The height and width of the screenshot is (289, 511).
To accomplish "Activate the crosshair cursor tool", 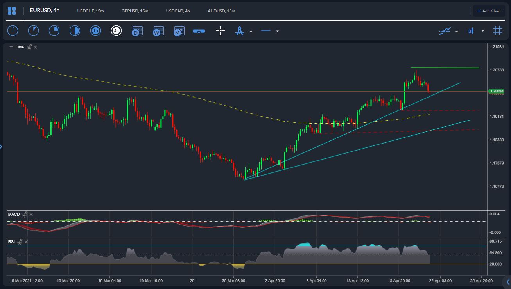I will coord(220,30).
